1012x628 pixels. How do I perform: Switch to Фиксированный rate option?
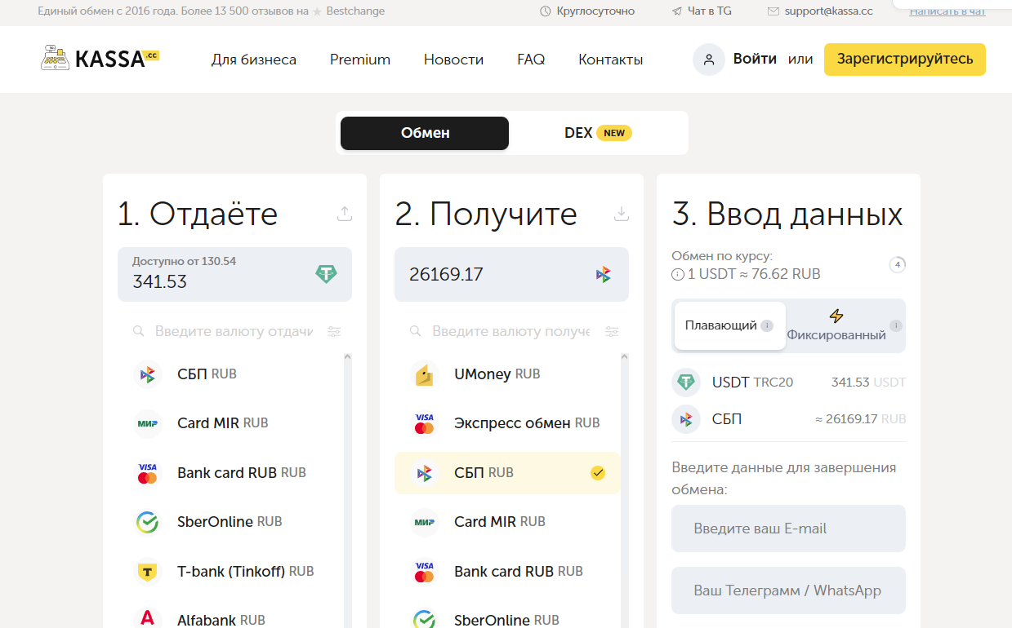click(836, 325)
